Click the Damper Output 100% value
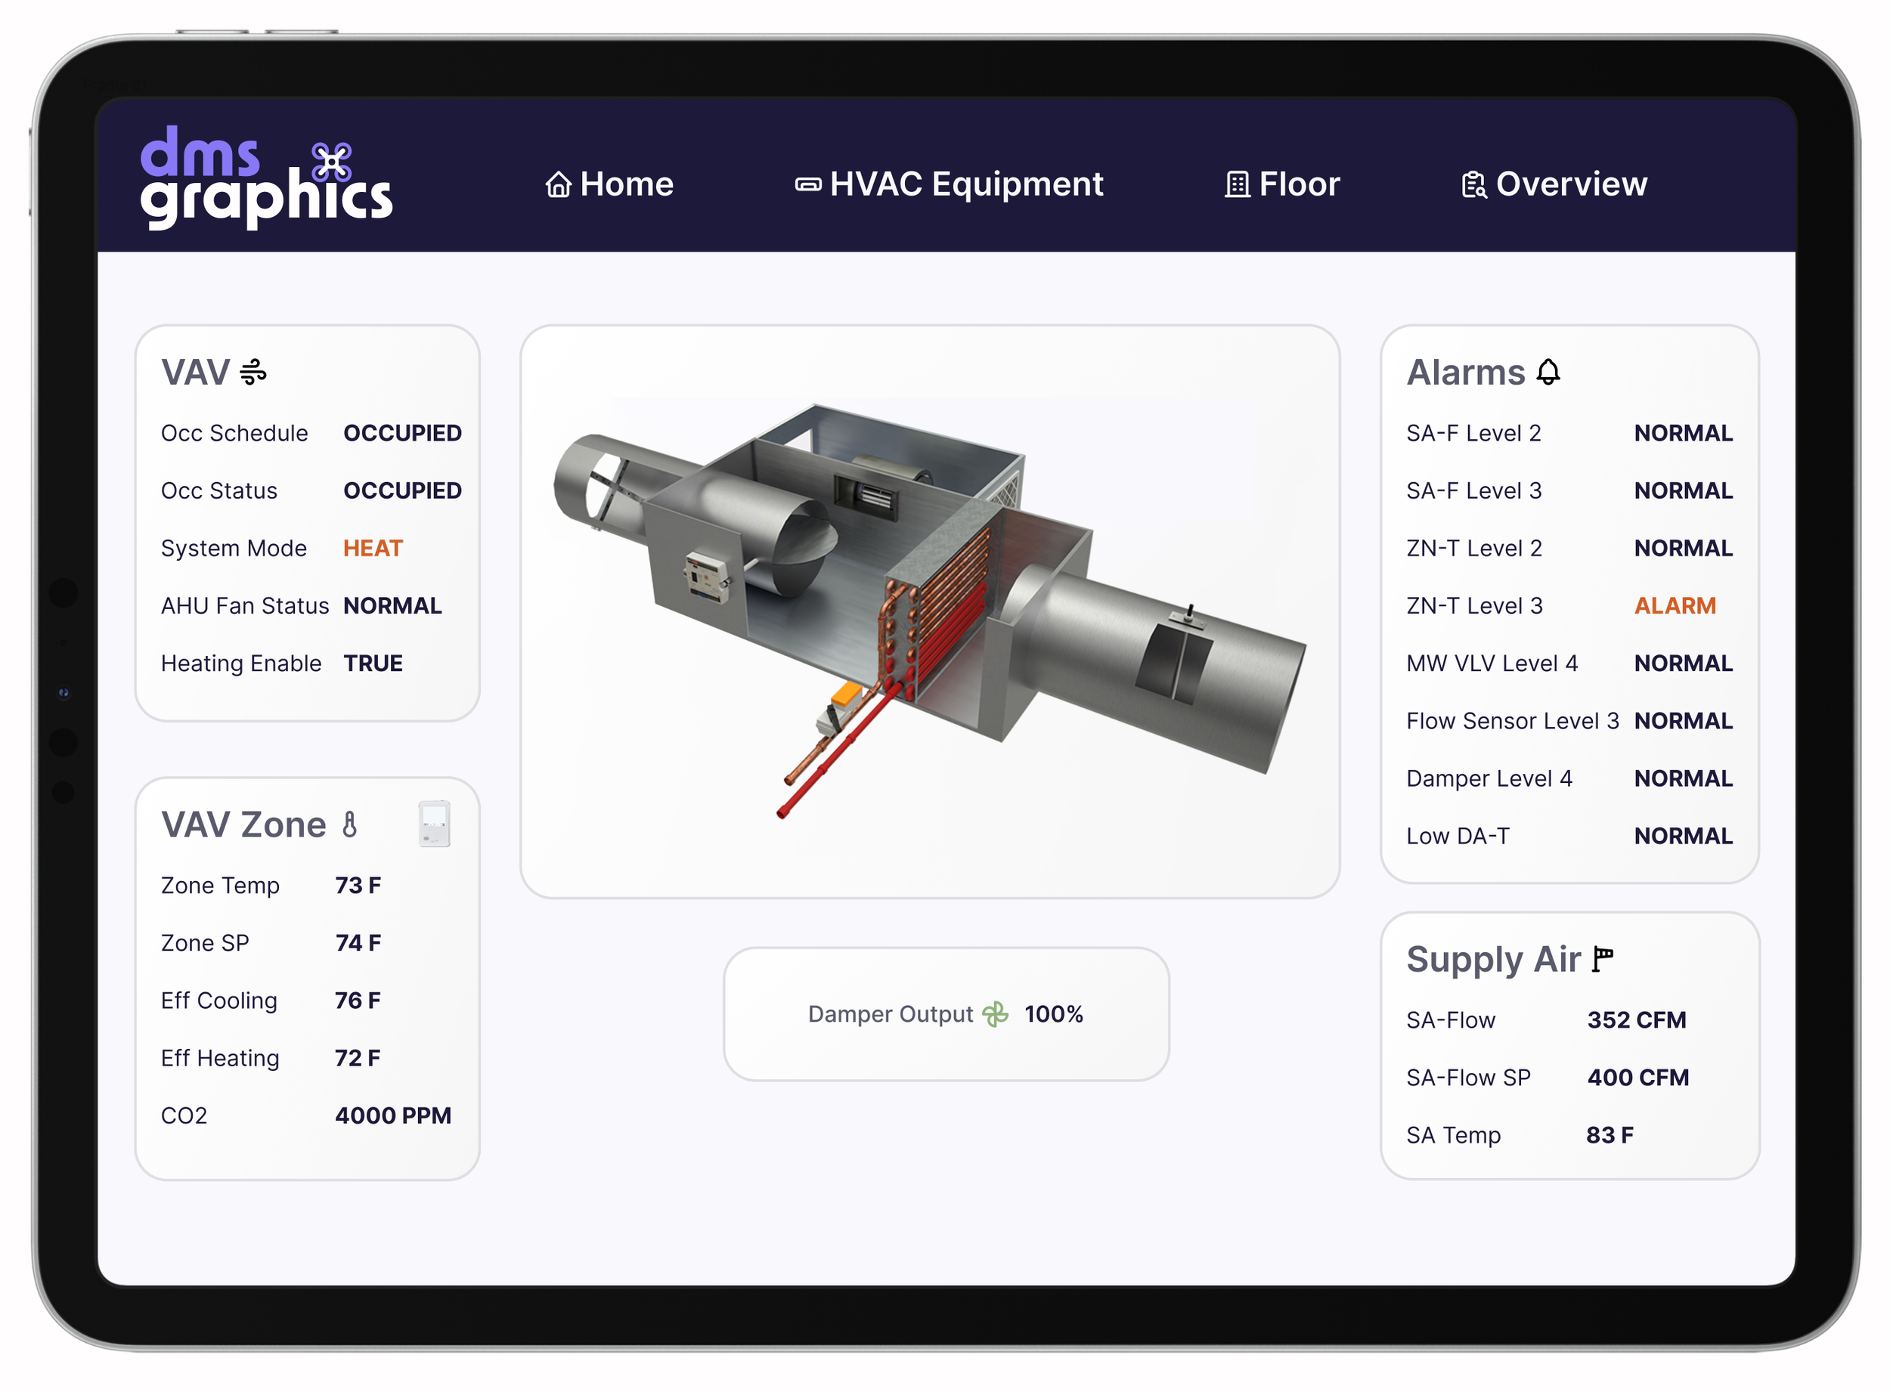This screenshot has width=1890, height=1392. coord(1053,1013)
